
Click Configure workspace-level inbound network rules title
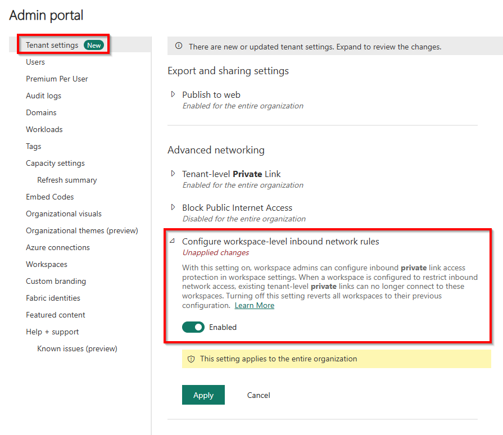point(280,242)
